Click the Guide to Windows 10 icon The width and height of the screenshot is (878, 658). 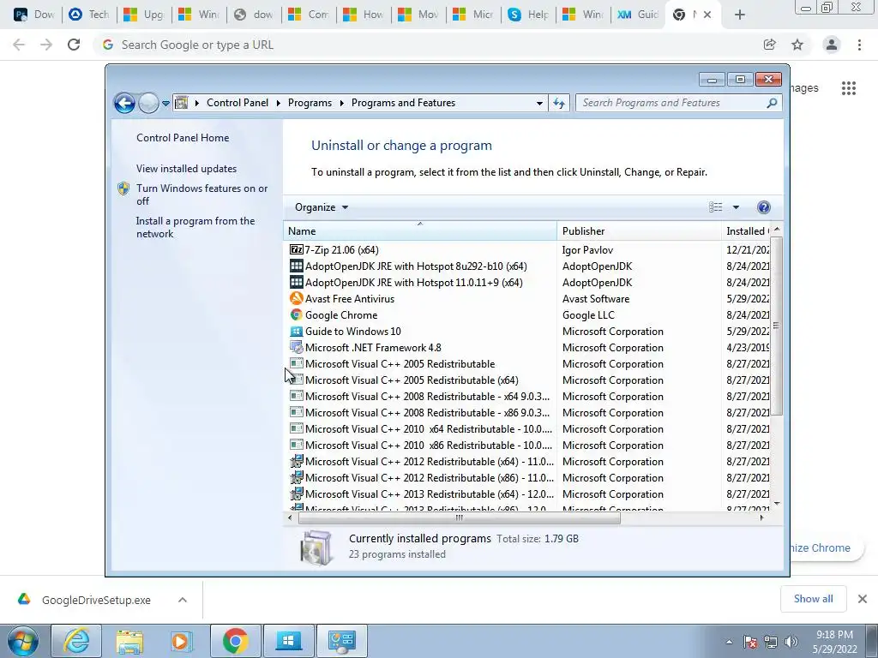296,332
